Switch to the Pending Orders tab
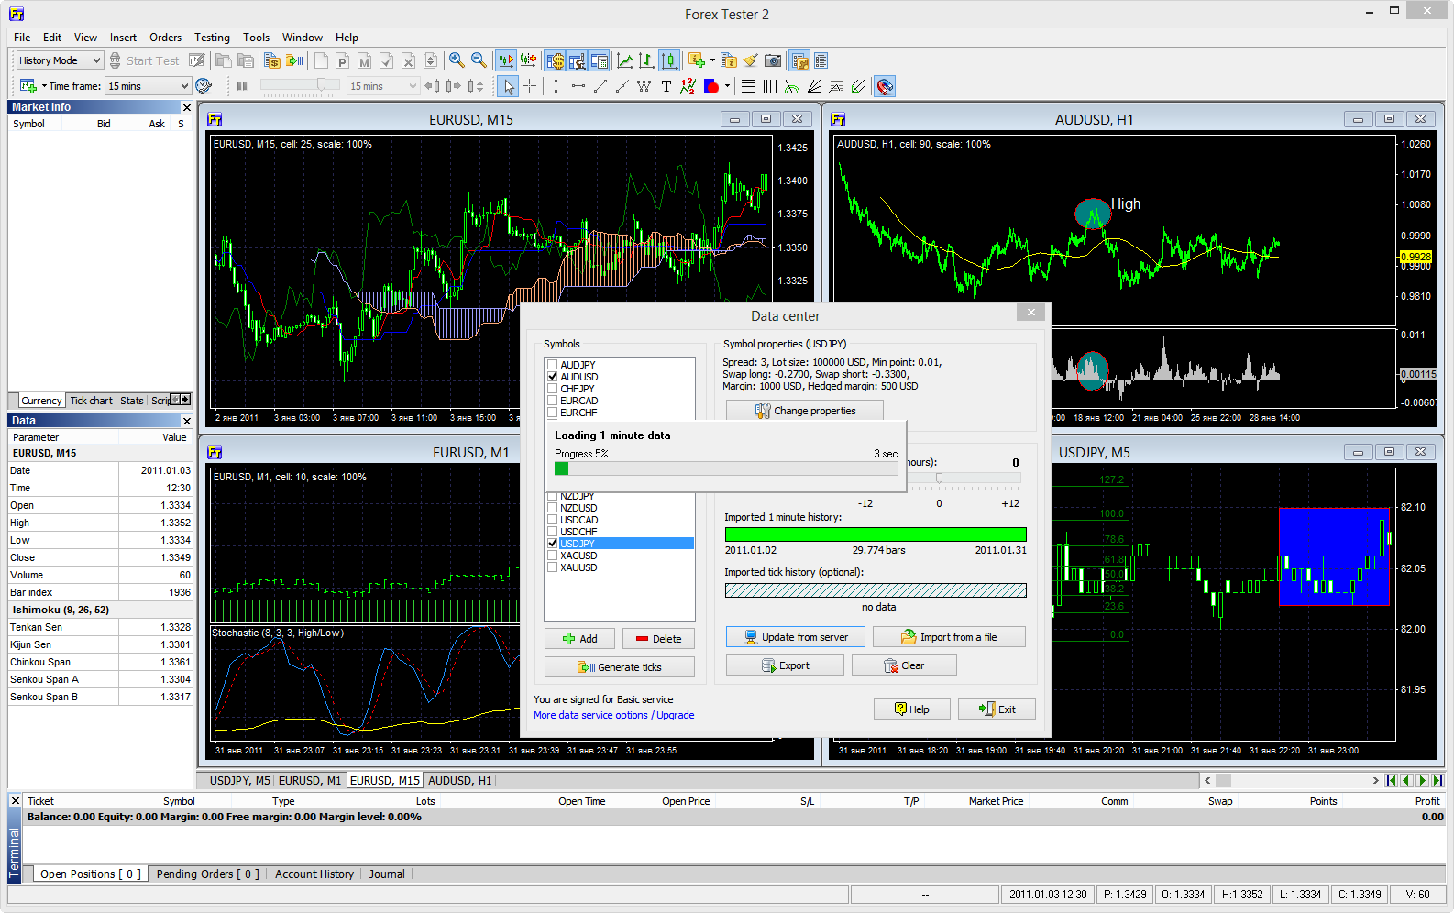This screenshot has height=913, width=1454. 207,874
